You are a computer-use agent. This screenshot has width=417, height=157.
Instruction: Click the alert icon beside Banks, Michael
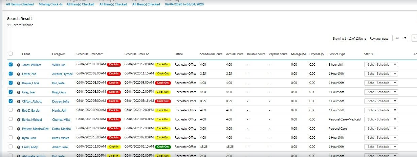coord(19,119)
